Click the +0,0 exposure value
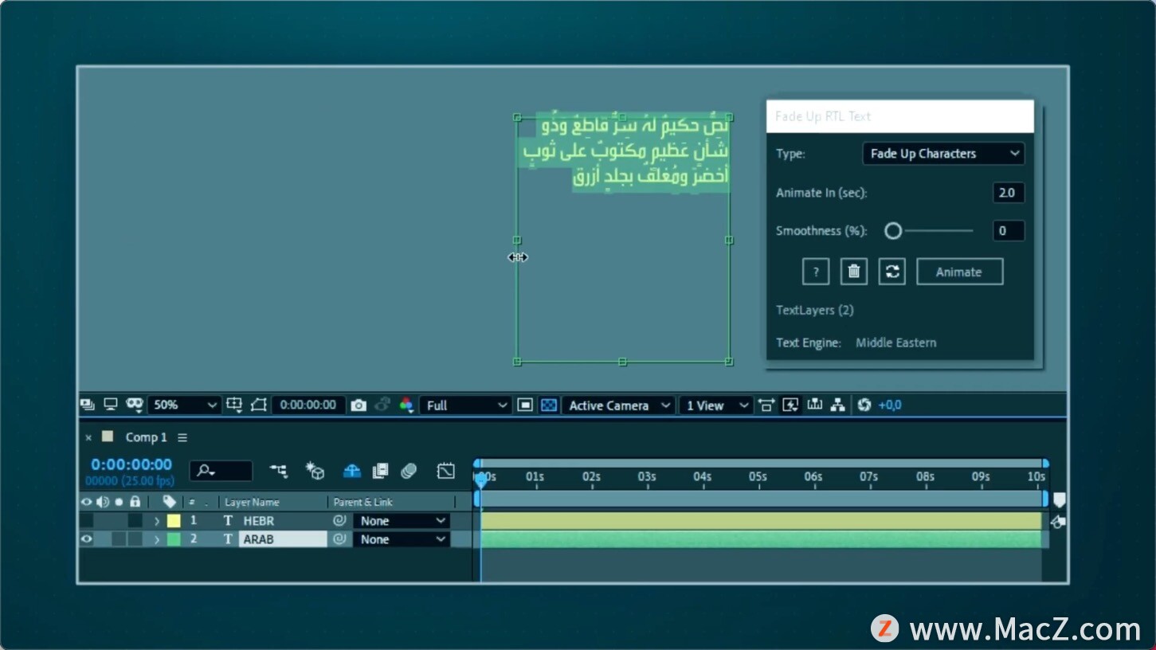The width and height of the screenshot is (1156, 650). point(890,405)
